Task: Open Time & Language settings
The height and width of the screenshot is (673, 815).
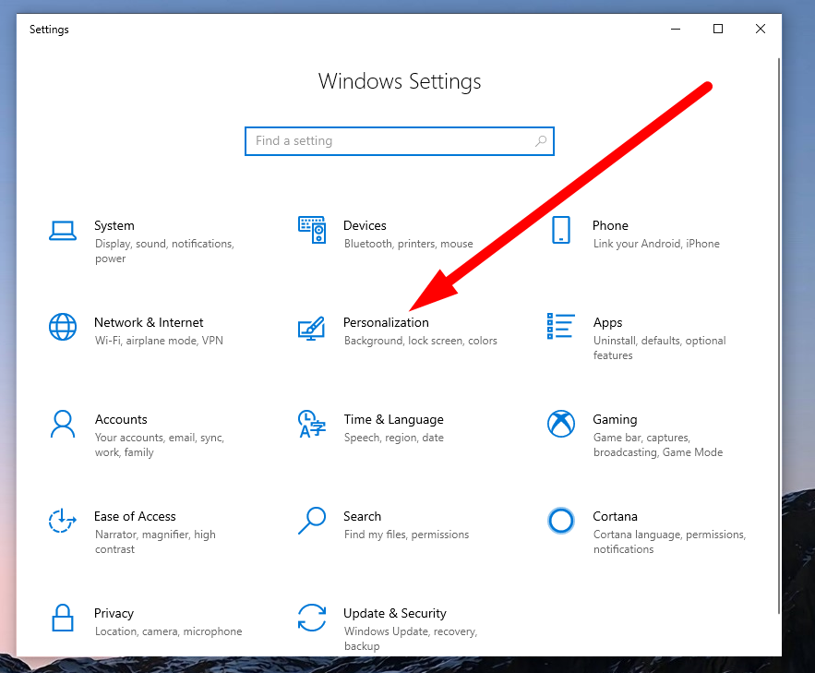Action: click(x=393, y=419)
